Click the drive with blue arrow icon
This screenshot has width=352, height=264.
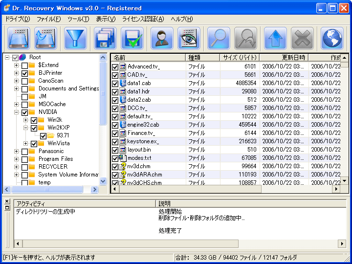click(45, 38)
